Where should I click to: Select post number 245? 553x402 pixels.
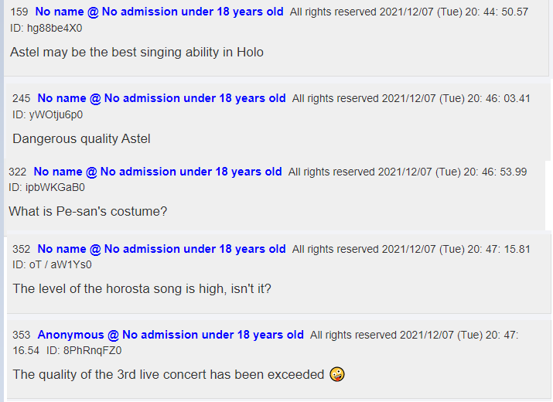tap(22, 98)
